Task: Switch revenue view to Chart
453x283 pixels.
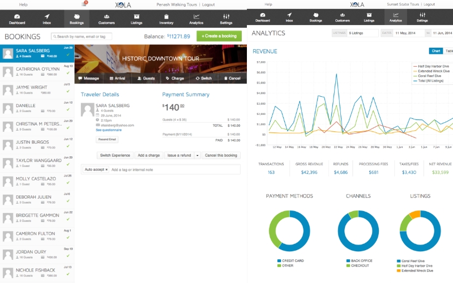Action: coord(435,51)
